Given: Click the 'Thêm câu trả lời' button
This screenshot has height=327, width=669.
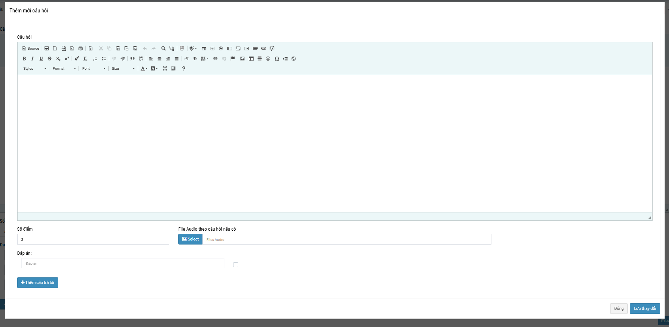Looking at the screenshot, I should point(38,283).
